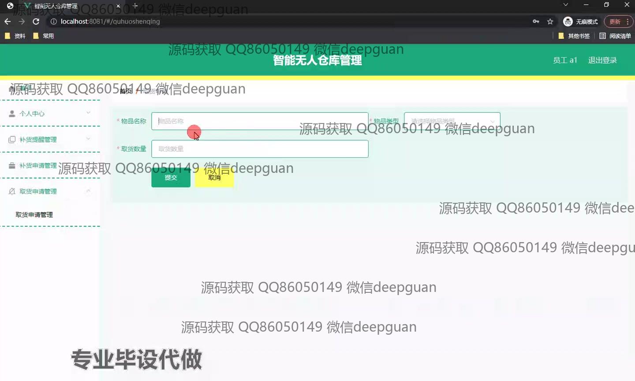Open the 其他书签 bookmarks folder

point(574,36)
